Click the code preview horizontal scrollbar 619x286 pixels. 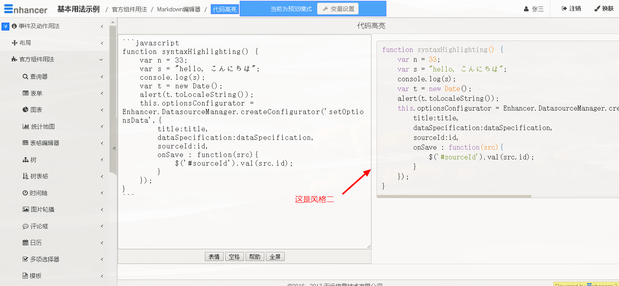tap(454, 196)
